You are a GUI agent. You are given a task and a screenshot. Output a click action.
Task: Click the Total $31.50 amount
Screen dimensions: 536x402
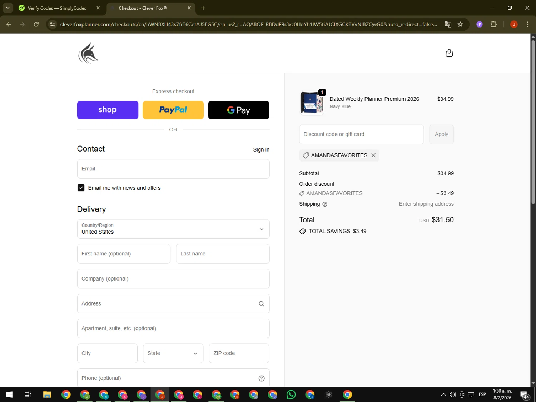click(x=442, y=220)
